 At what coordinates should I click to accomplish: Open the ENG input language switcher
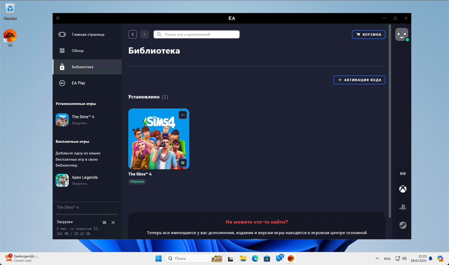click(387, 259)
